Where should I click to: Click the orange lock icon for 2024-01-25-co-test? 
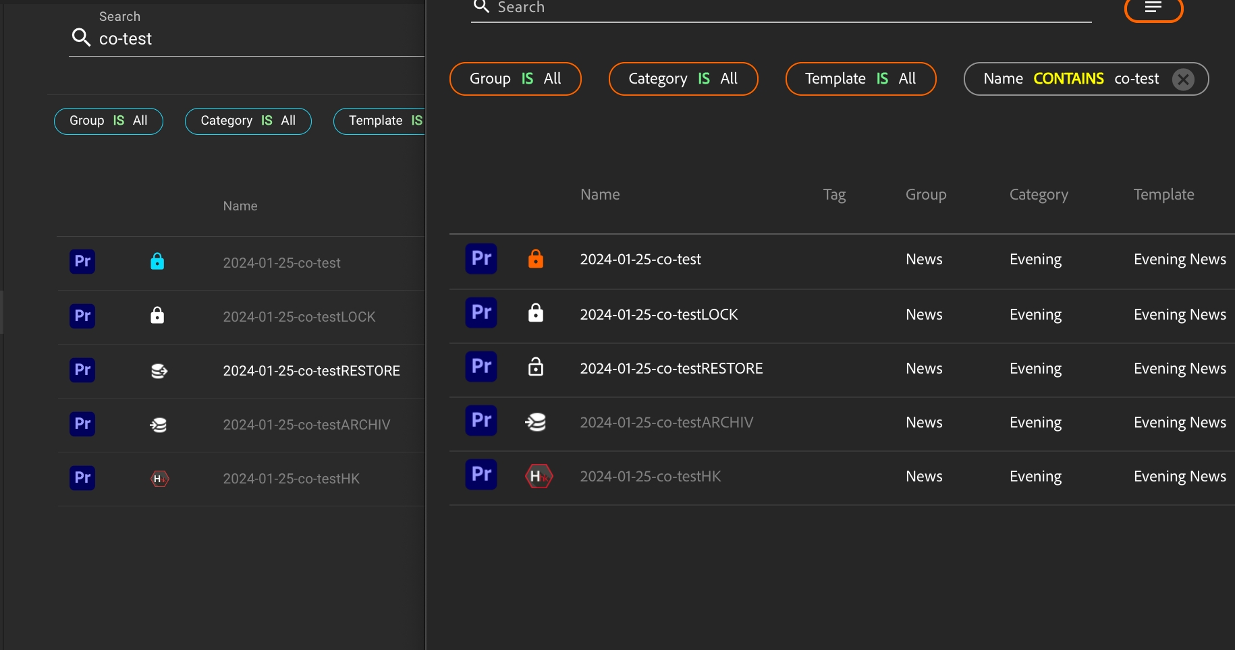pos(535,259)
